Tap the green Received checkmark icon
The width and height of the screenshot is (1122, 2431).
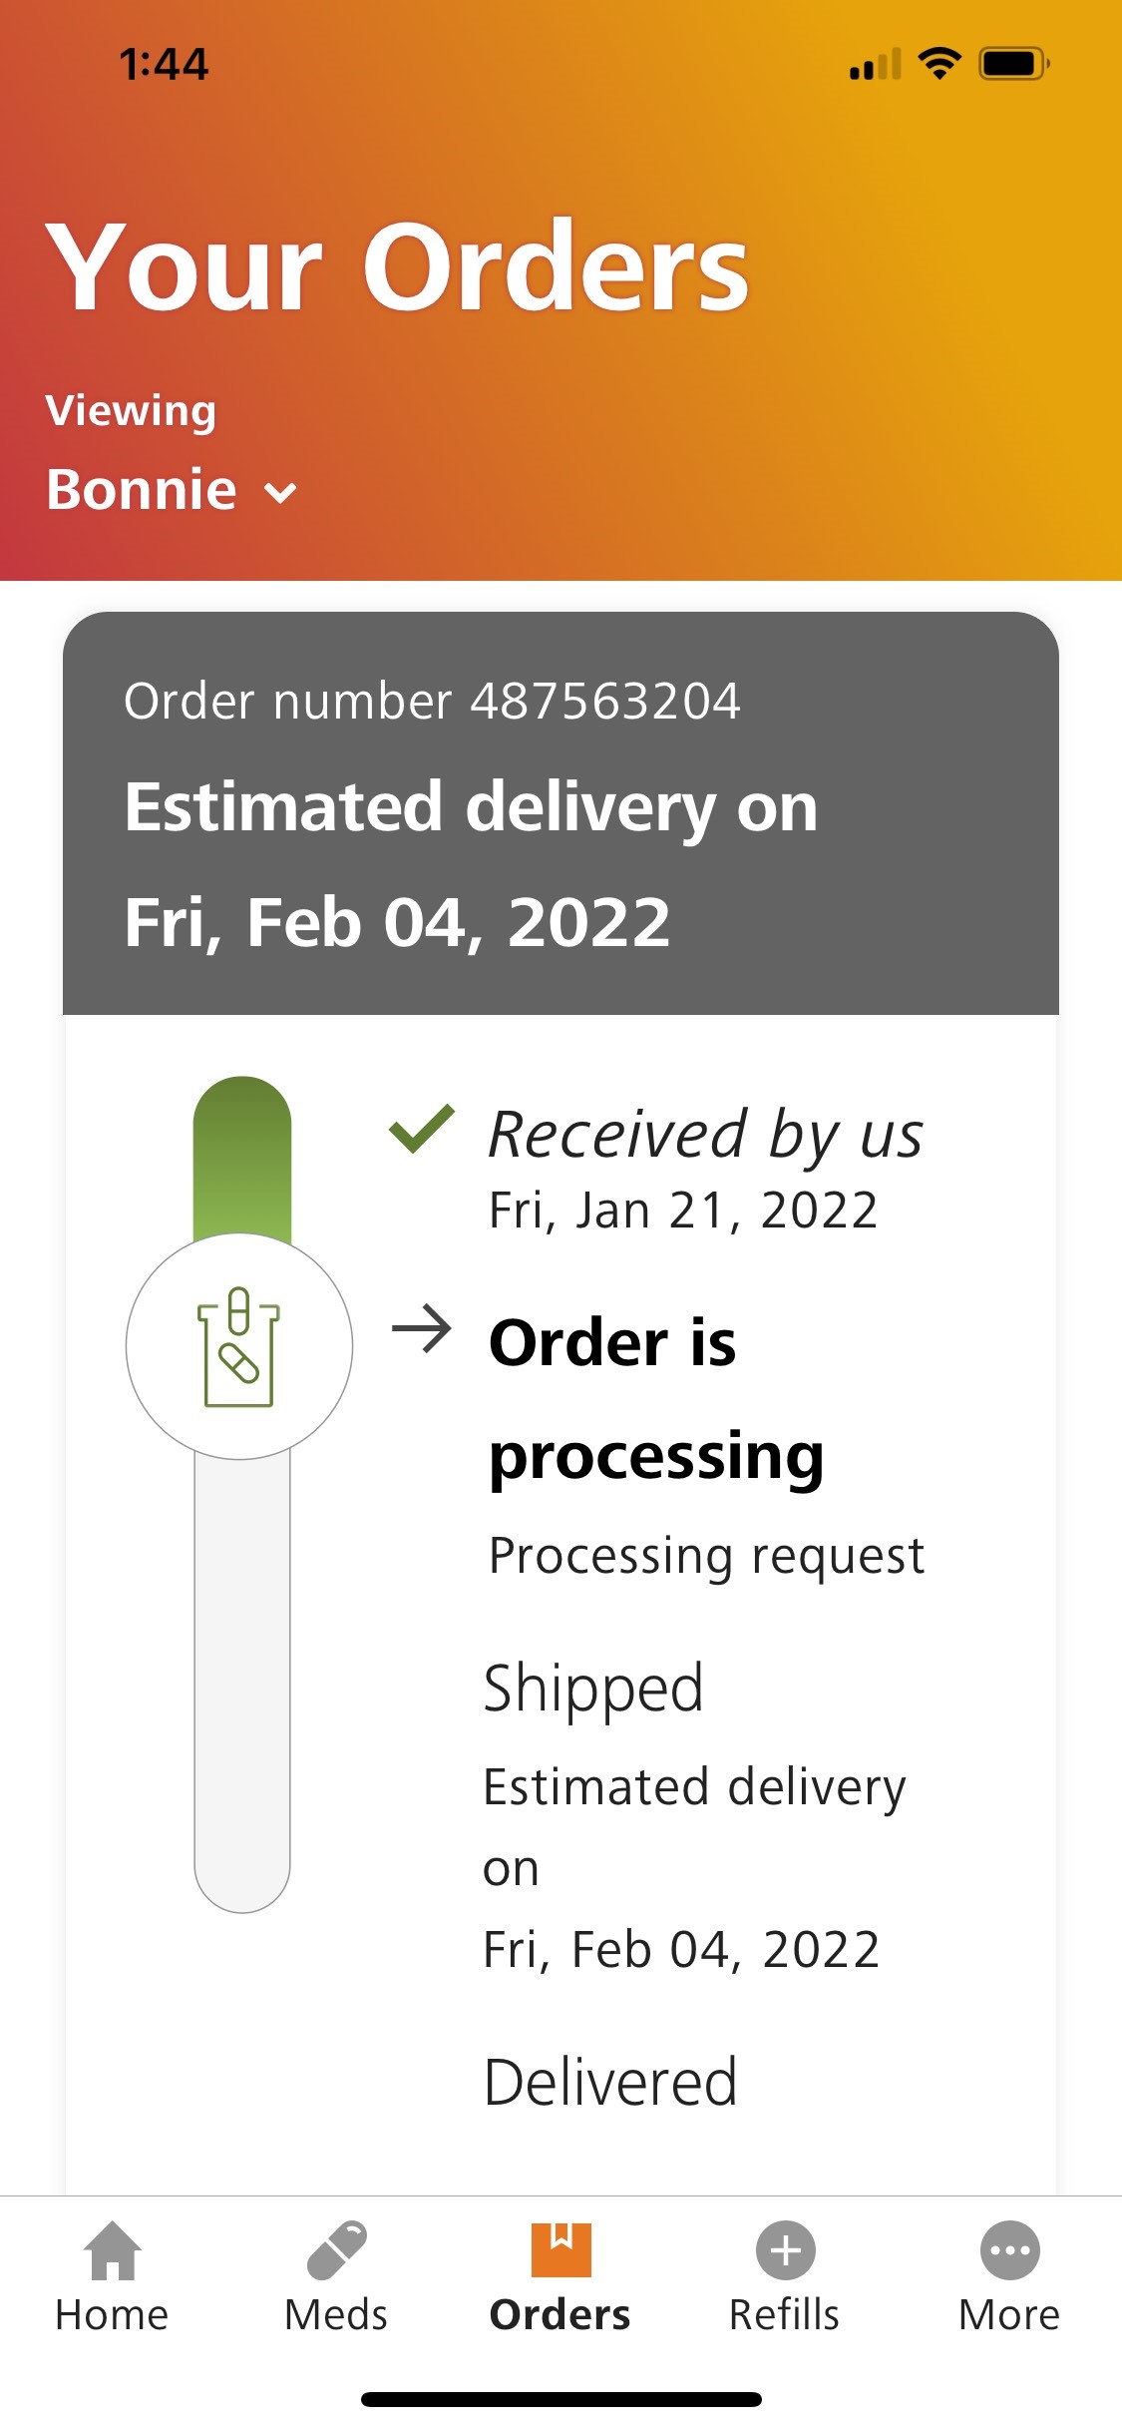[x=422, y=1130]
